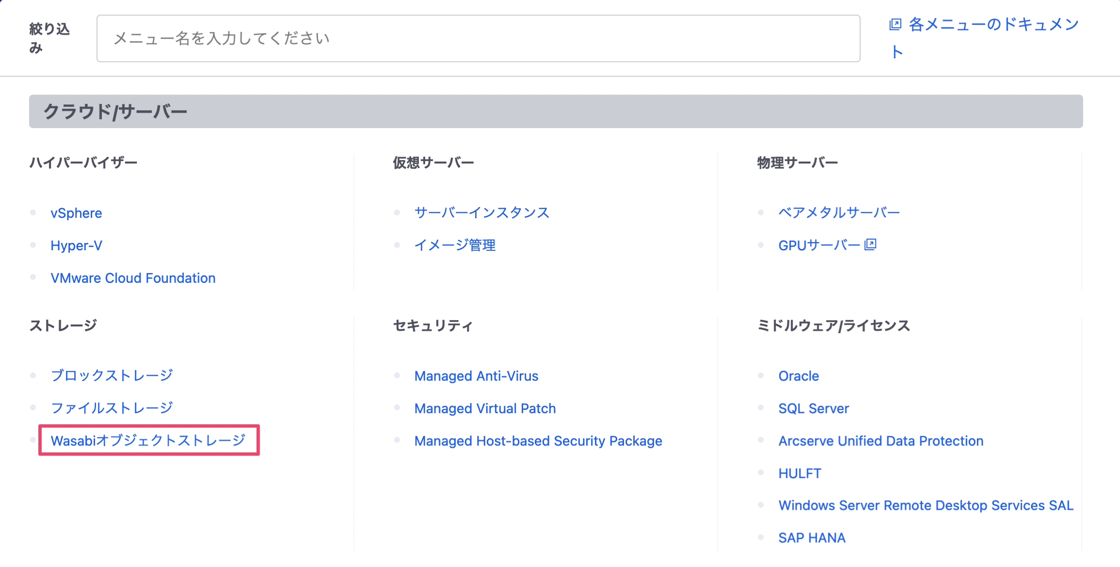Viewport: 1120px width, 567px height.
Task: Select the ファイルストレージ link
Action: pyautogui.click(x=112, y=408)
